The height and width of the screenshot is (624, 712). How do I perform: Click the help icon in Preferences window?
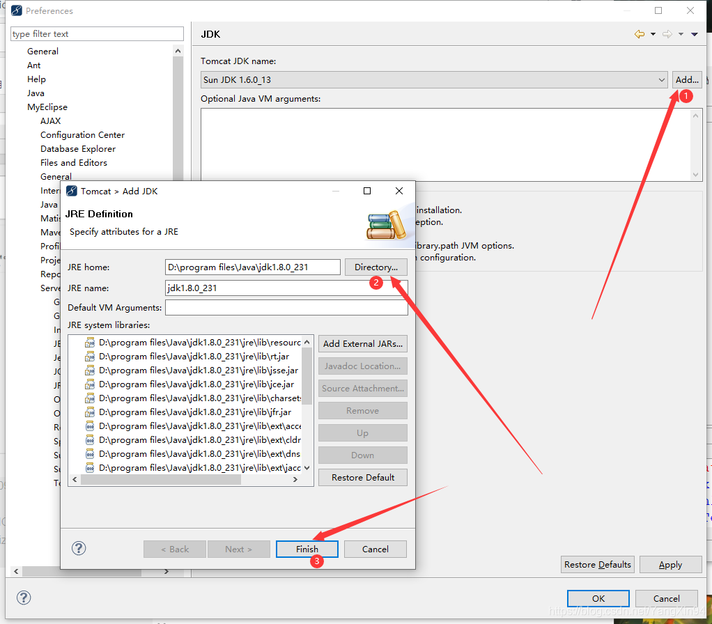[24, 598]
